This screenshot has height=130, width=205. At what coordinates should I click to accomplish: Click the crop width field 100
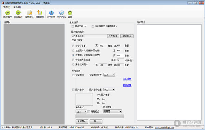pyautogui.click(x=103, y=65)
